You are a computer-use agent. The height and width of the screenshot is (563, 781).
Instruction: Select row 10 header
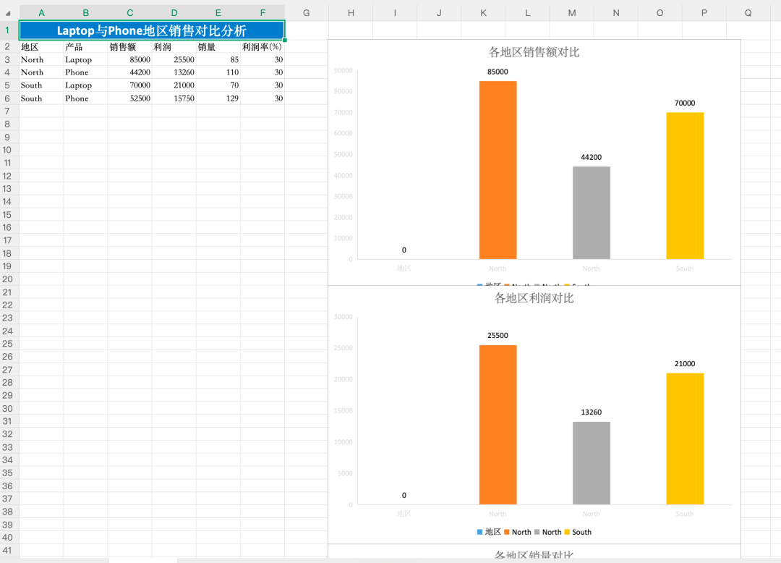tap(7, 150)
